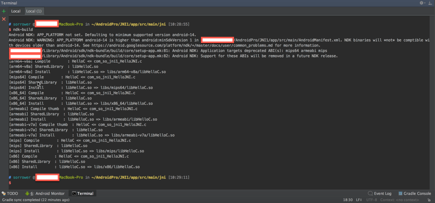Change LF line separator
This screenshot has height=203, width=435.
point(359,200)
